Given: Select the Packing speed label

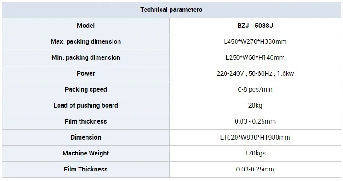Looking at the screenshot, I should pyautogui.click(x=86, y=89).
